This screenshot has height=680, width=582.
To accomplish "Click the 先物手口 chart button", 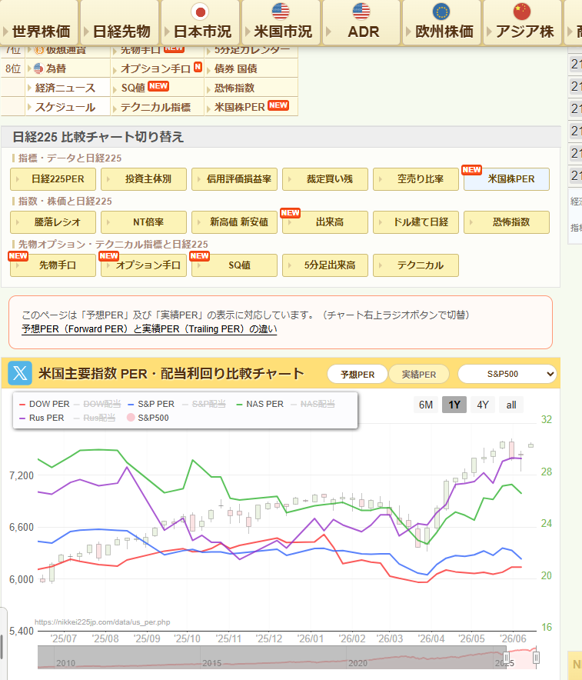I will (53, 265).
